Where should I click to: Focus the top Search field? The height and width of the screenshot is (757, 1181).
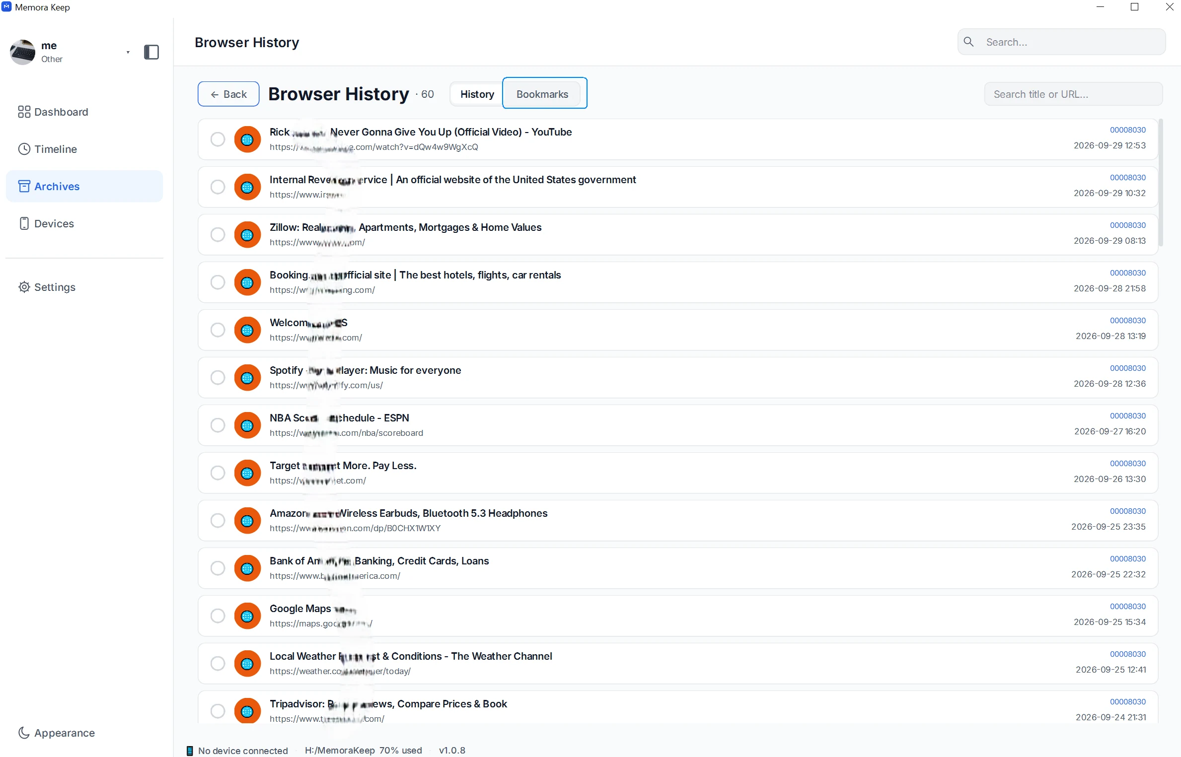(x=1062, y=42)
